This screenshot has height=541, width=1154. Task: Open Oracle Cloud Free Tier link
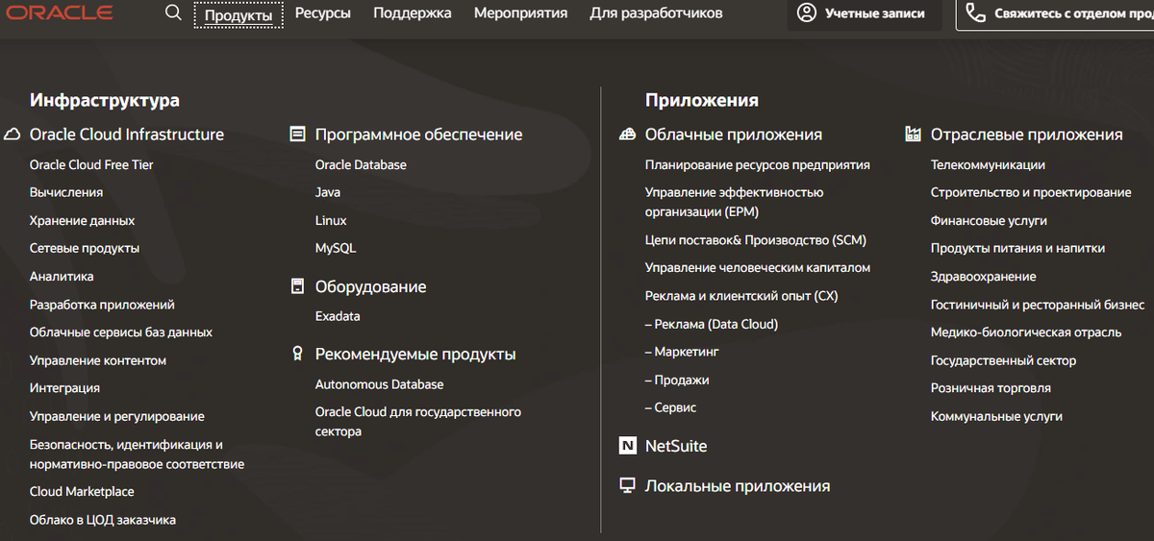tap(91, 164)
